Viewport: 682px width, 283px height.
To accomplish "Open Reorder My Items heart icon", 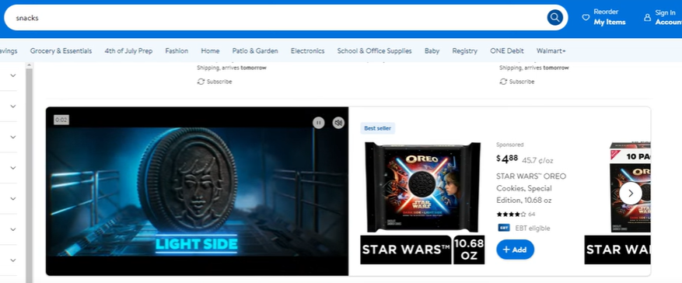I will click(586, 17).
